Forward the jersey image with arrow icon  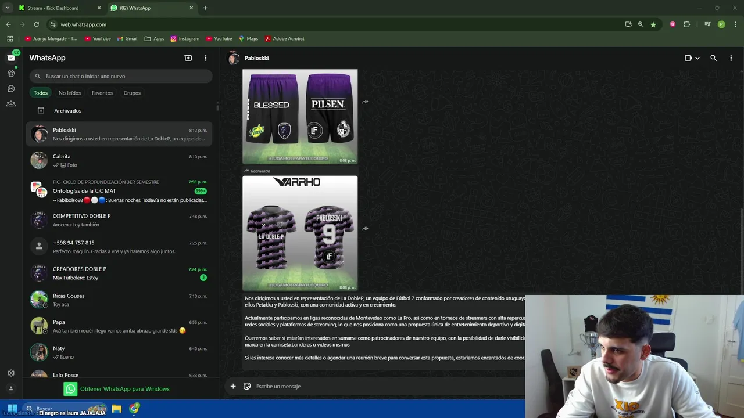pos(365,229)
